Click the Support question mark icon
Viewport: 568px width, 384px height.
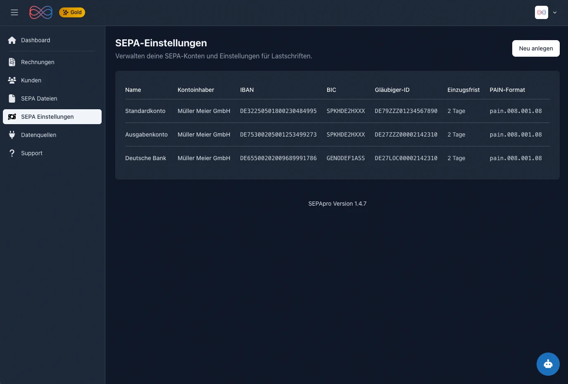pos(12,153)
